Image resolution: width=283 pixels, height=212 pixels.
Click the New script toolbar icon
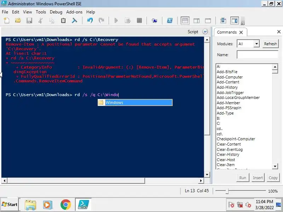pyautogui.click(x=7, y=20)
